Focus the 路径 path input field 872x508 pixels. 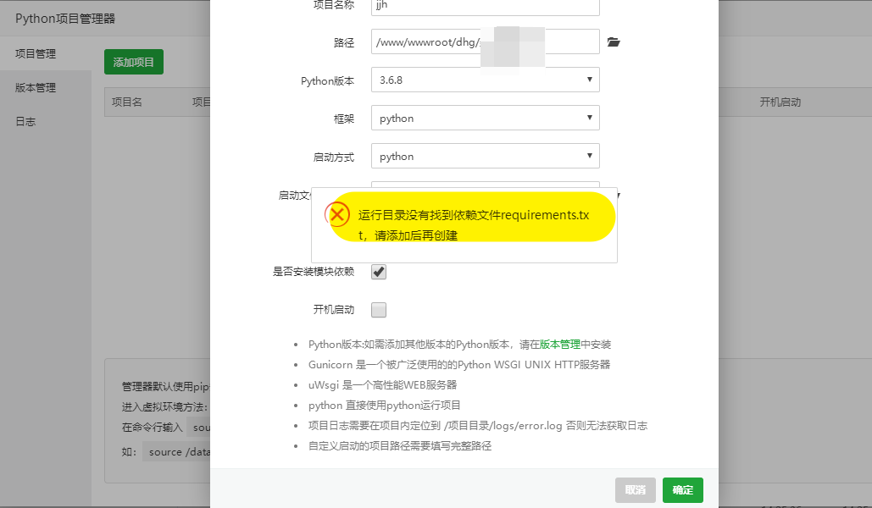click(424, 42)
